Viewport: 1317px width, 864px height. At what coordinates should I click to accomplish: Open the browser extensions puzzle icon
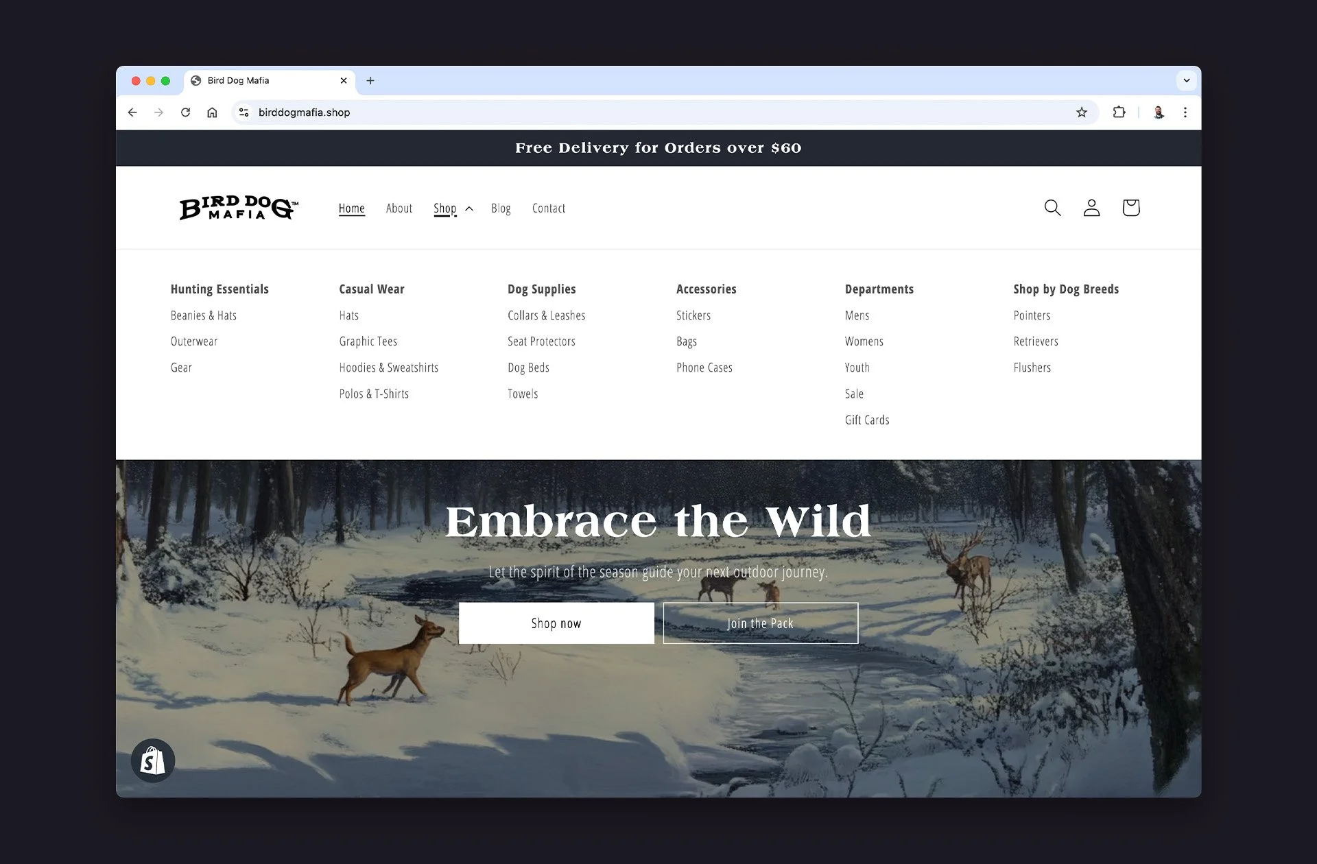[1119, 112]
